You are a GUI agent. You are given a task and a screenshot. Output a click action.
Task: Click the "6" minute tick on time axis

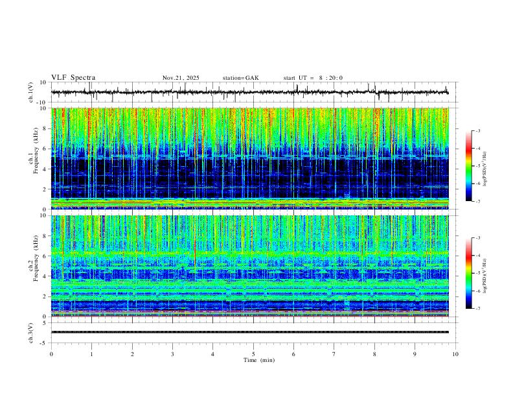pyautogui.click(x=293, y=354)
